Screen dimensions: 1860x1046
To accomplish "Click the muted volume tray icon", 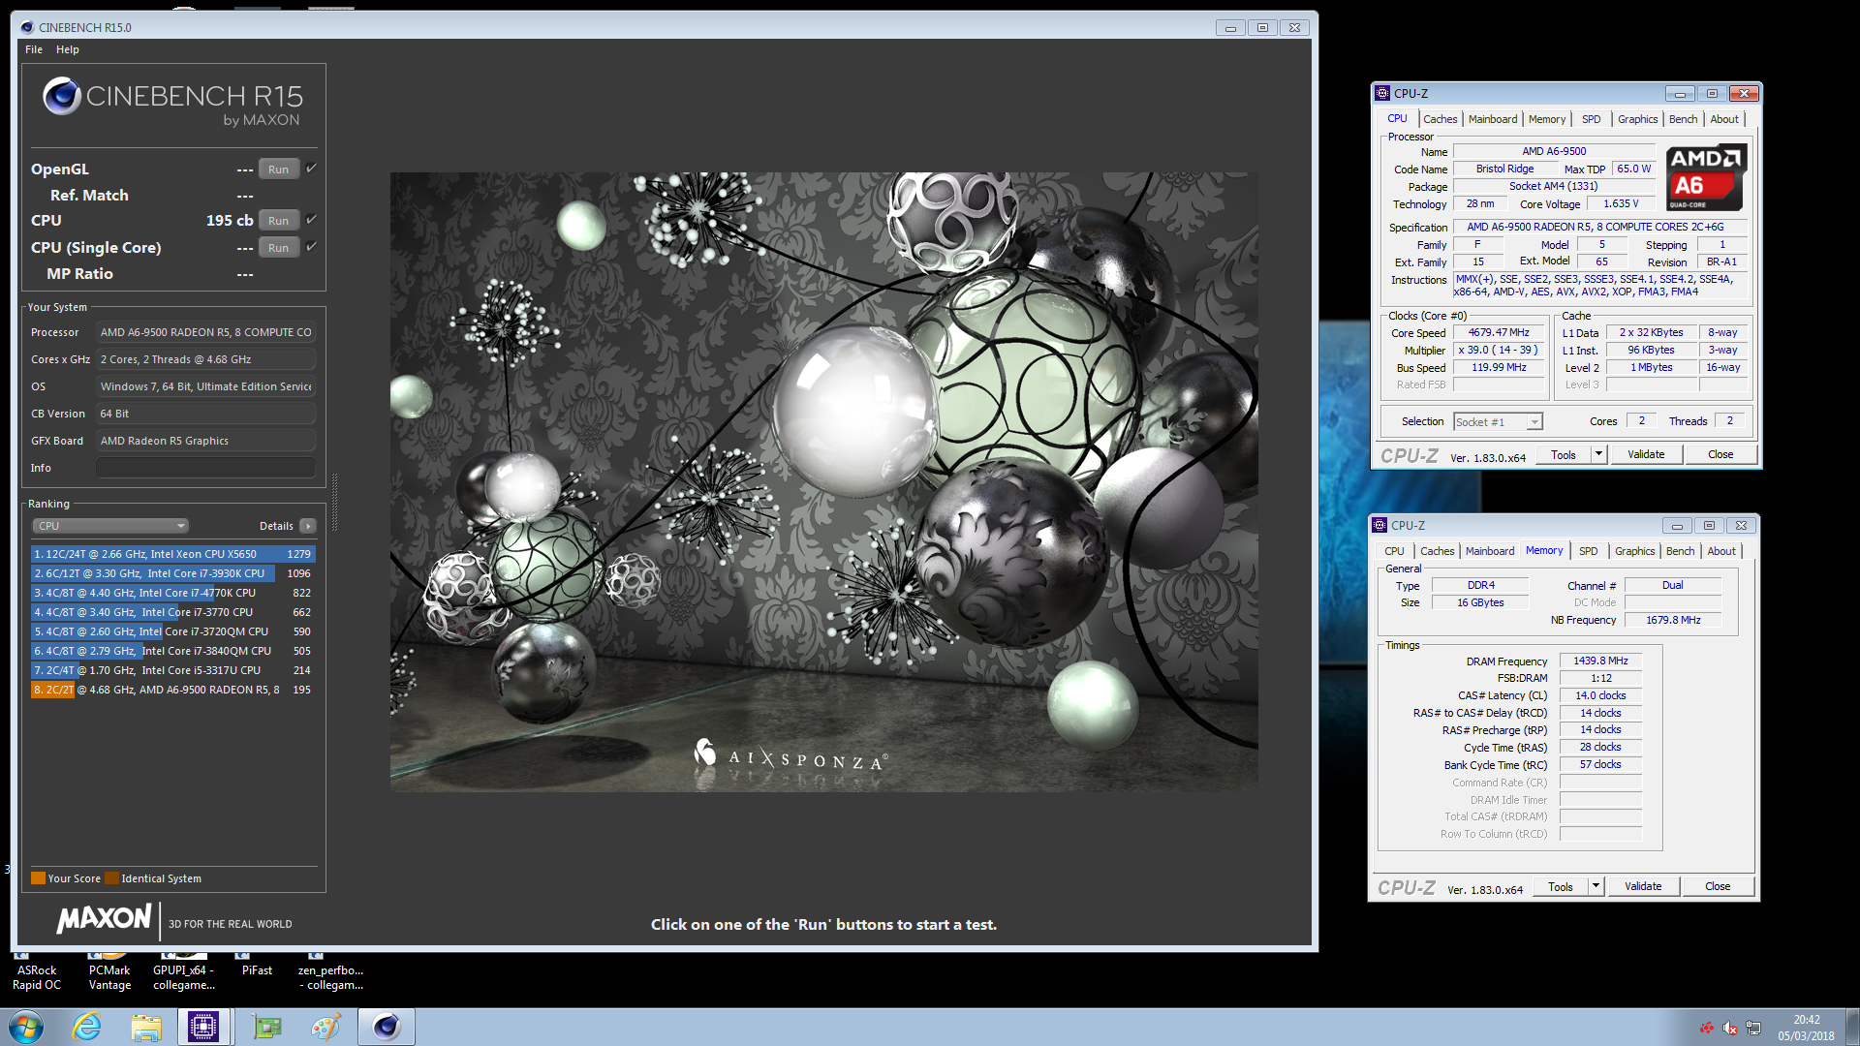I will [x=1729, y=1028].
